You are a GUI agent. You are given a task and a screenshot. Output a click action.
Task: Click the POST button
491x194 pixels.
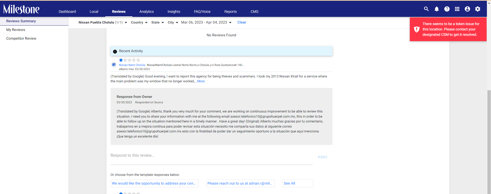click(x=323, y=157)
